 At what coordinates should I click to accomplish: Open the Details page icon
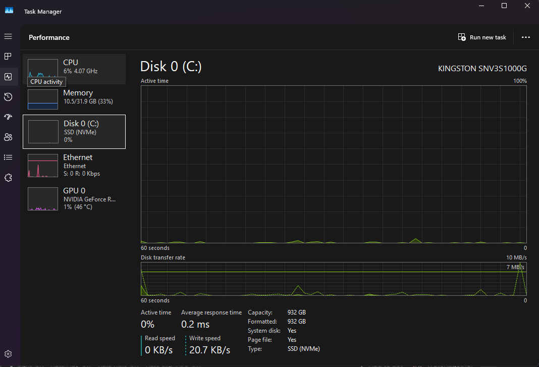click(x=8, y=158)
